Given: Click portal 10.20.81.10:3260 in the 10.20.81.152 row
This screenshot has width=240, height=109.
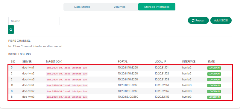Looking at the screenshot, I should tap(128, 74).
